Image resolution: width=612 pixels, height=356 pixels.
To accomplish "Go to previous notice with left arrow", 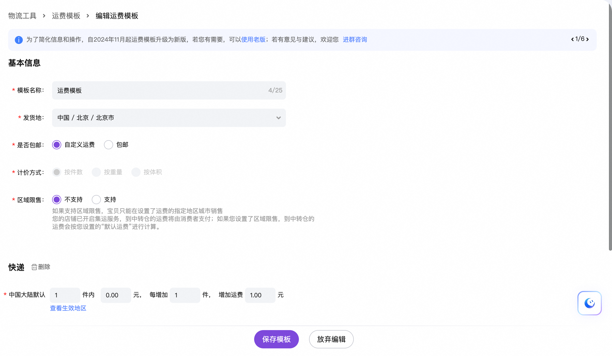I will [572, 39].
